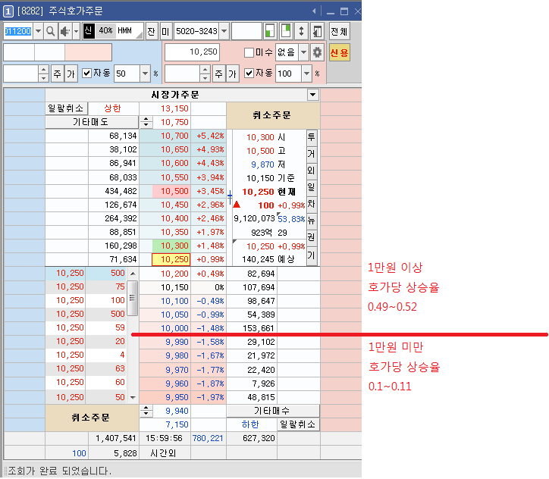Click the window pin arrow in title bar
The image size is (549, 479).
click(x=315, y=11)
